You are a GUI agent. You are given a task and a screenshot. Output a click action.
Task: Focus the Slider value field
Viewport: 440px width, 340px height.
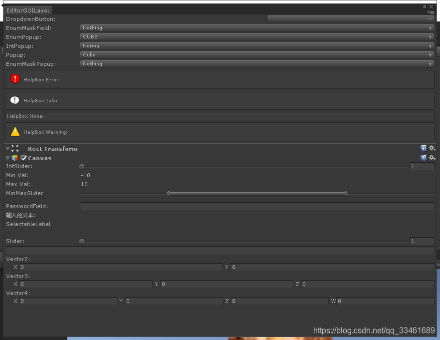tap(422, 241)
